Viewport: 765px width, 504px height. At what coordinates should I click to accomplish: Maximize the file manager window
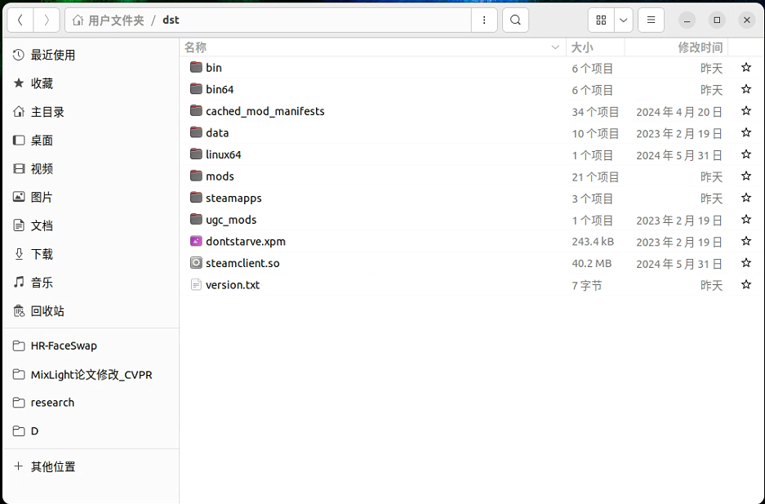pos(717,20)
